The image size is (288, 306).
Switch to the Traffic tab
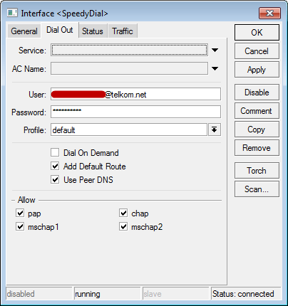123,31
